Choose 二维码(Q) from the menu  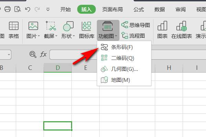pos(124,58)
